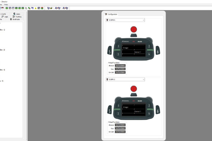Select key 1 on the 01 BPK01 beltpack
The image size is (212, 141).
click(118, 46)
